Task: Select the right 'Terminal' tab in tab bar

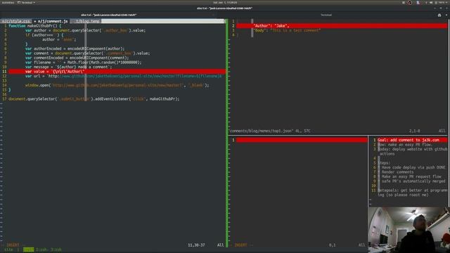Action: pos(326,15)
